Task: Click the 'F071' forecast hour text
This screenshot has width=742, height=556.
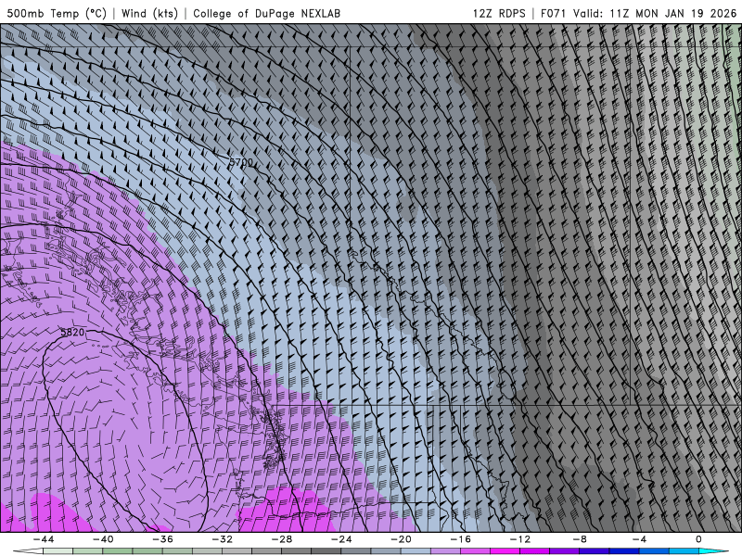Action: tap(554, 13)
